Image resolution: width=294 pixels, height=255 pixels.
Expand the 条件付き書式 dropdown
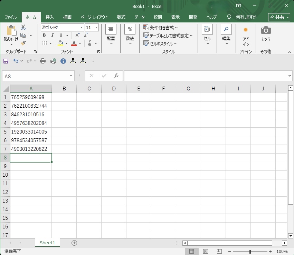(x=161, y=28)
